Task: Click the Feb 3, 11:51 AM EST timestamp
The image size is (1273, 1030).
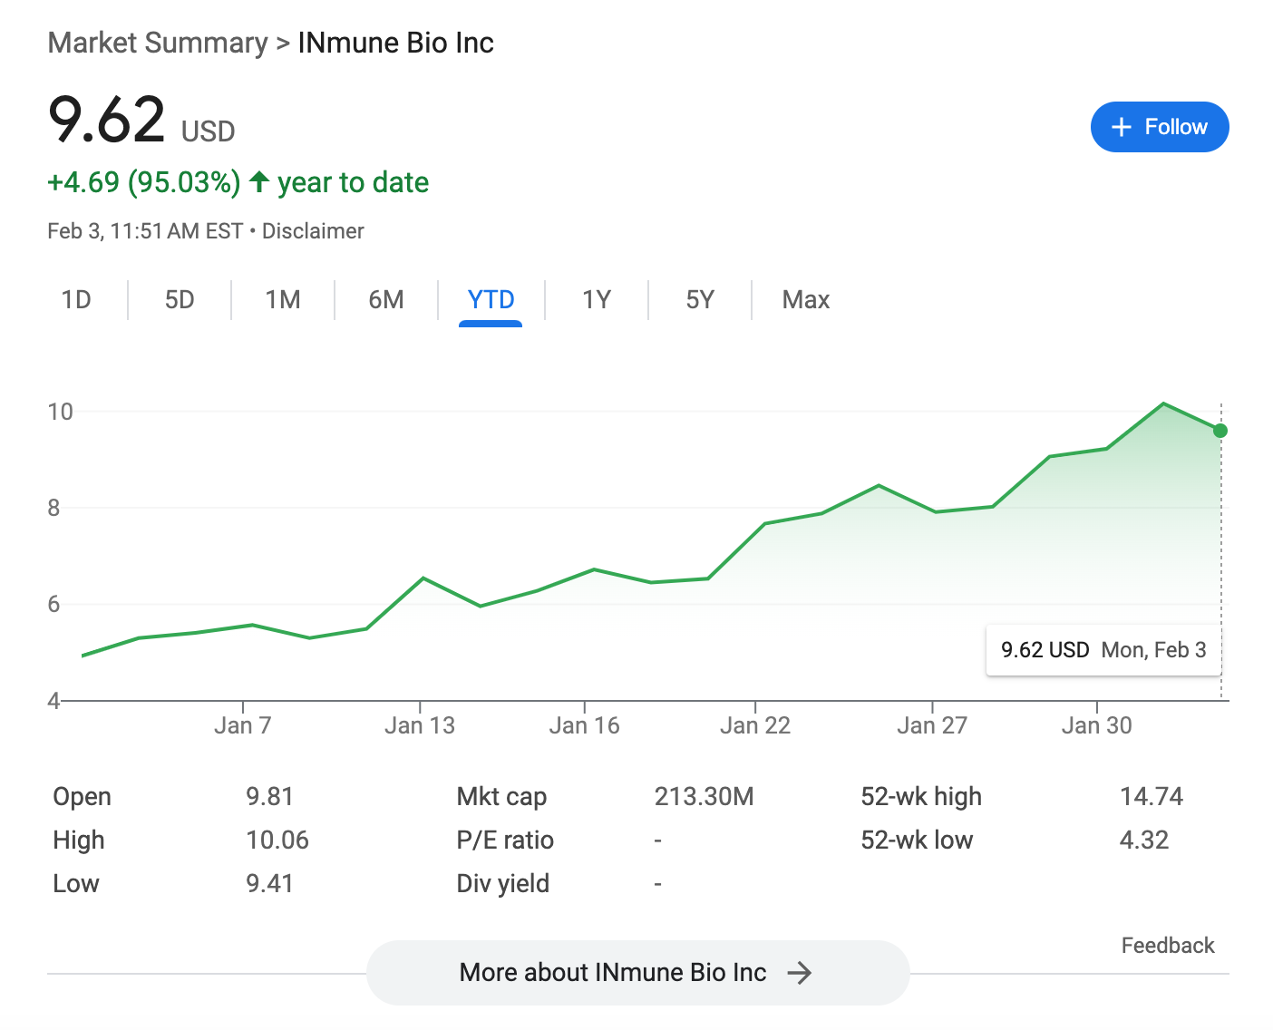Action: click(145, 231)
